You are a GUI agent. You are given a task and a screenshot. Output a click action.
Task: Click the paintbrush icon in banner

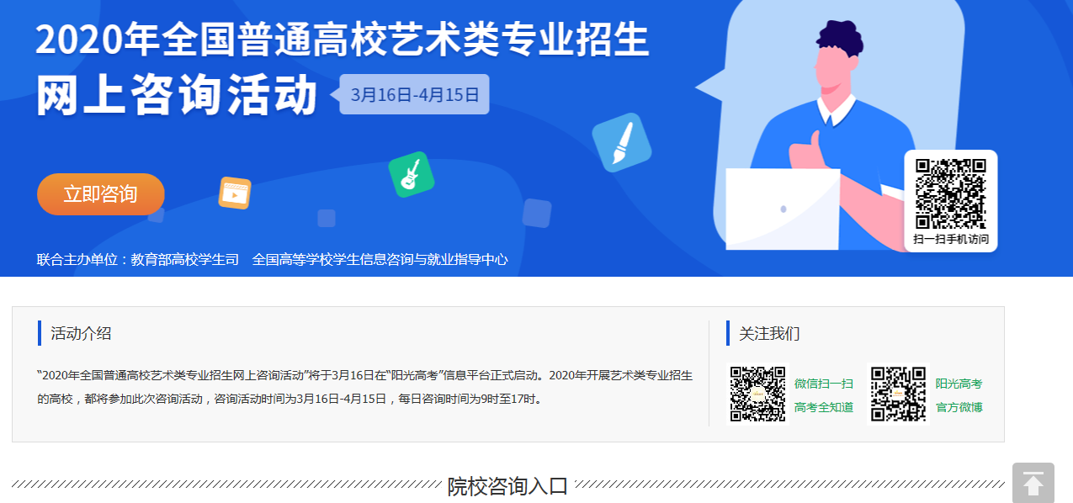[622, 143]
